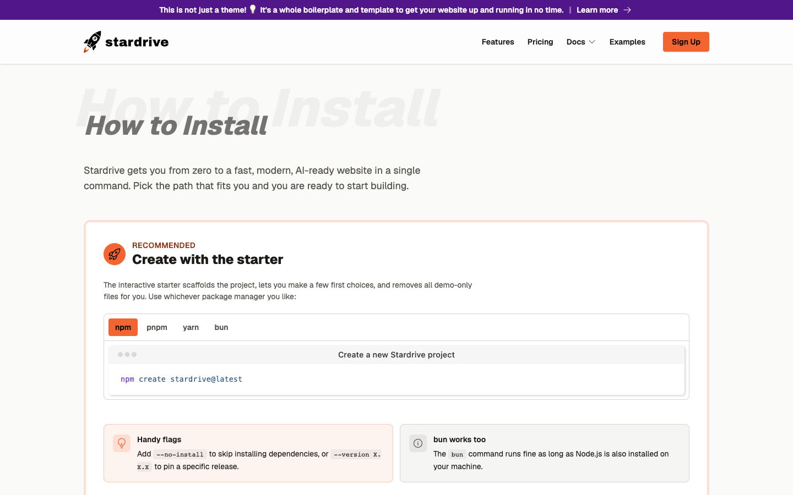Click the stardrive brand name link
The height and width of the screenshot is (495, 793).
point(137,42)
